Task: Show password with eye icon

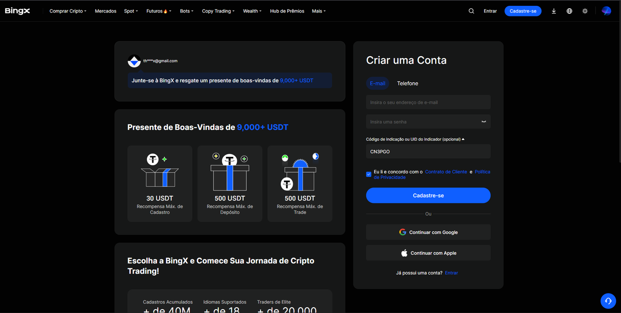Action: tap(483, 122)
